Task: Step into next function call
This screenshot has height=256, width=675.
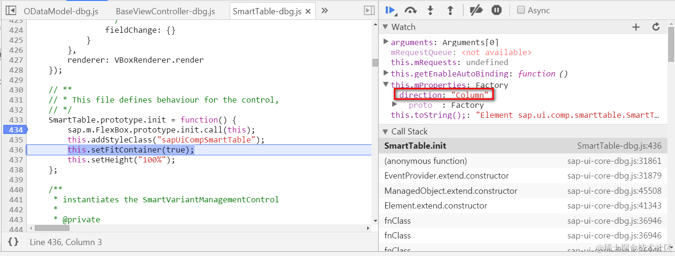Action: 430,10
